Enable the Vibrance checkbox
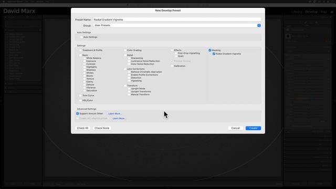This screenshot has height=189, width=336. (x=85, y=88)
